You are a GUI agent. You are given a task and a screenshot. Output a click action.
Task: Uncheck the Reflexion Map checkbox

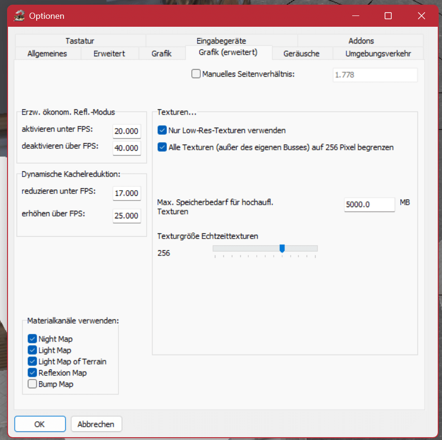click(32, 372)
